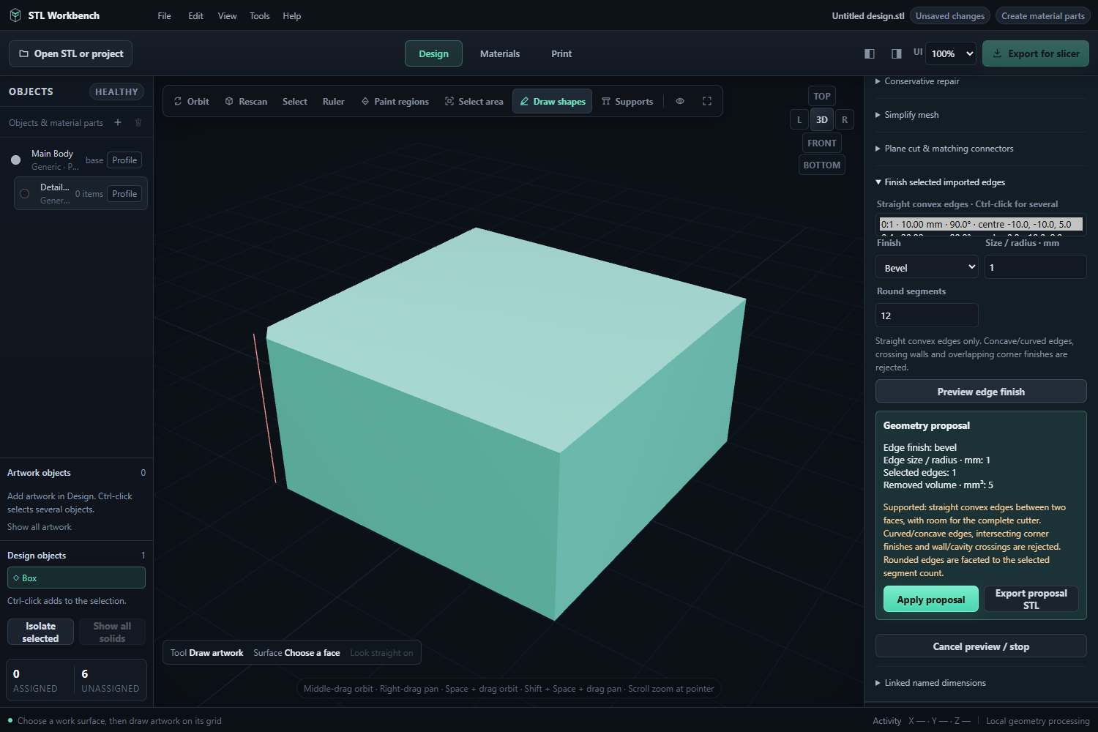Viewport: 1098px width, 732px height.
Task: Click the Local geometry processing status text
Action: click(x=1038, y=721)
